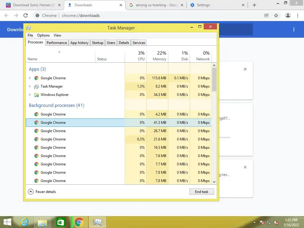Open the File menu in Task Manager

30,35
